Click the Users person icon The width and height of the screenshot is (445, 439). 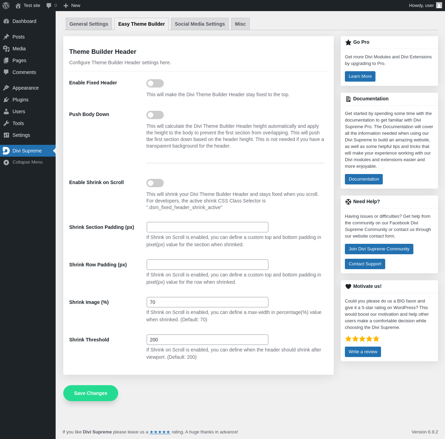6,111
